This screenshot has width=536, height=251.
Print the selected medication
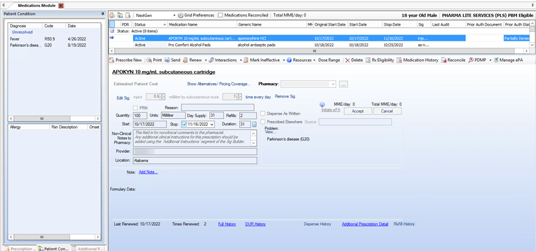[x=154, y=60]
